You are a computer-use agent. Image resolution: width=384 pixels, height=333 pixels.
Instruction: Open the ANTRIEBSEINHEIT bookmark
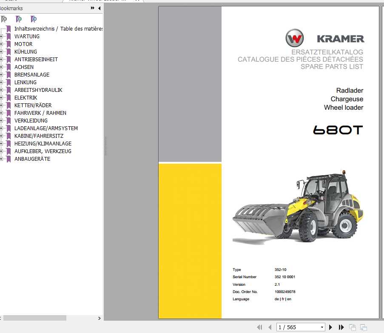click(x=36, y=59)
